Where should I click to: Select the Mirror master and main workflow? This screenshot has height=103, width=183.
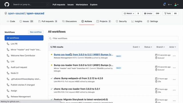click(24, 49)
